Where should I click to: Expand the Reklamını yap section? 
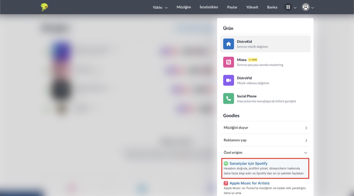tap(265, 140)
